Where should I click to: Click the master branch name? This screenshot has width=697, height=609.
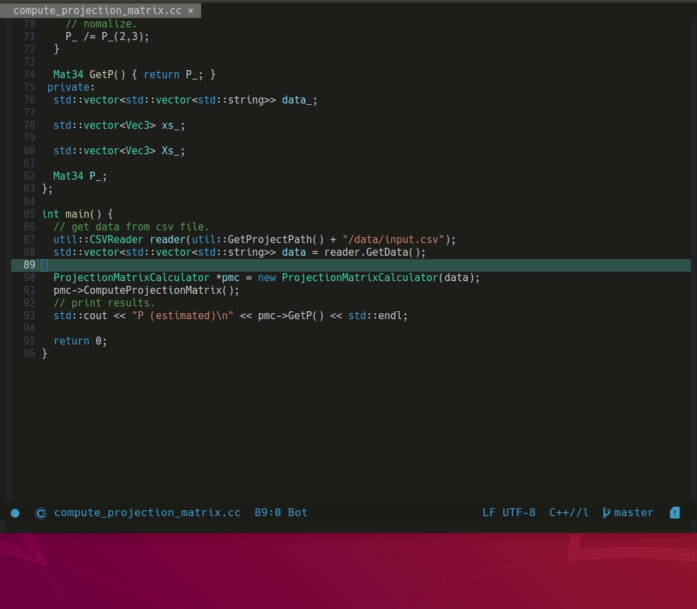634,513
